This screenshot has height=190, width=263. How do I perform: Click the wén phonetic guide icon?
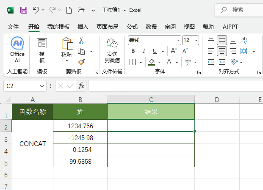click(188, 62)
